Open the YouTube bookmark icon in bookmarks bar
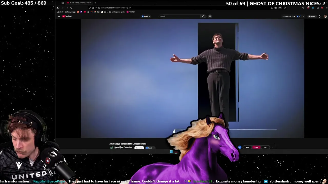This screenshot has width=328, height=184. [x=85, y=12]
